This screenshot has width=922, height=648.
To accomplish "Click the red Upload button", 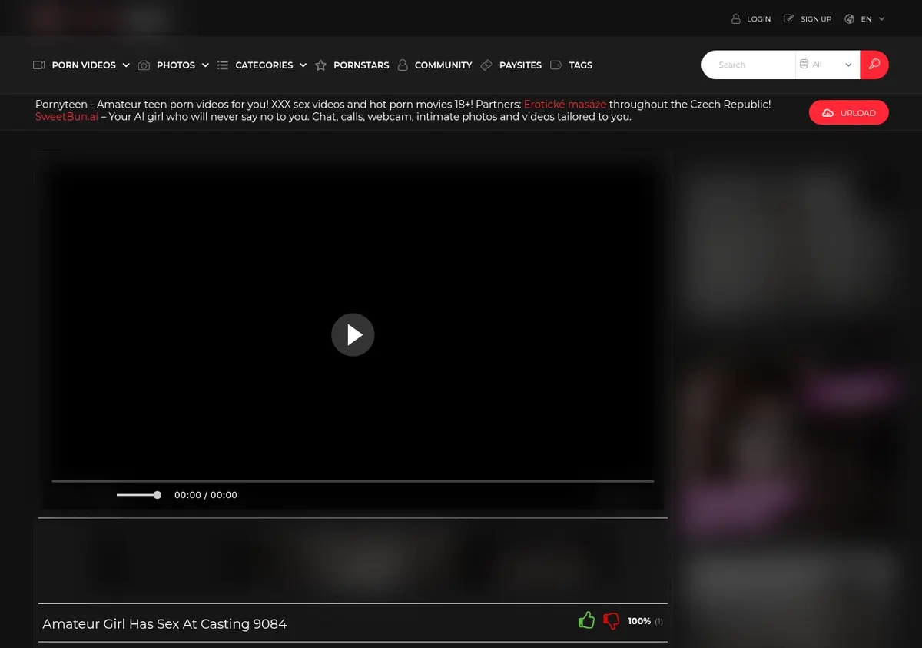I will (x=849, y=113).
